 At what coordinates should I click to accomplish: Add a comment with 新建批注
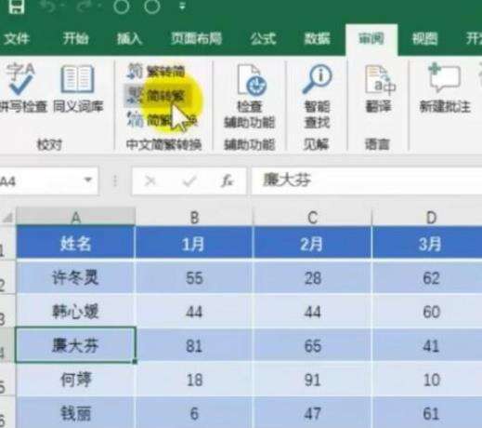click(445, 88)
